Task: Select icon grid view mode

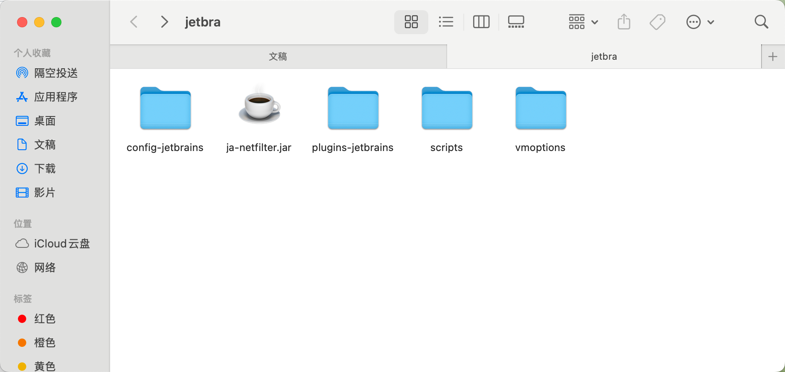Action: (411, 22)
